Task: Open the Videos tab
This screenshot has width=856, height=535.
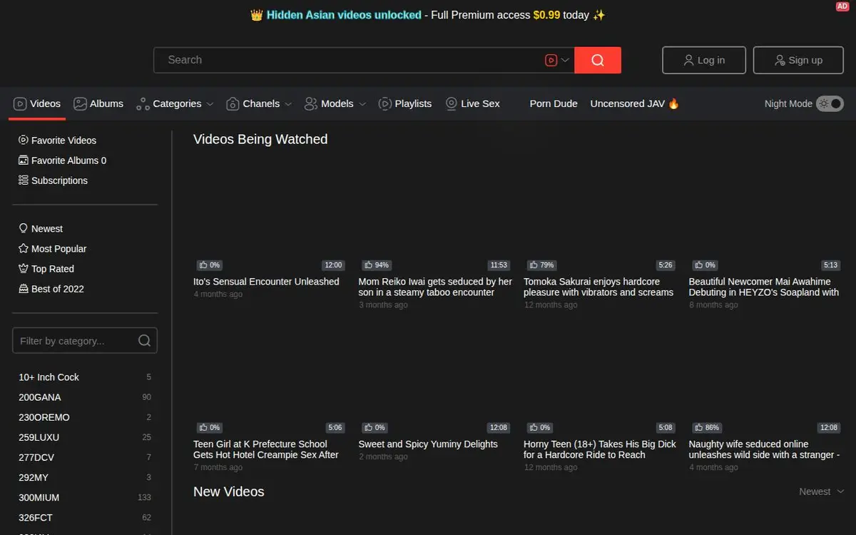Action: 38,103
